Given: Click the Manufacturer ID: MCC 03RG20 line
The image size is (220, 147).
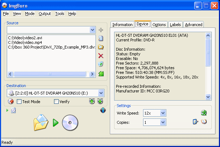Looking at the screenshot, I should (142, 91).
